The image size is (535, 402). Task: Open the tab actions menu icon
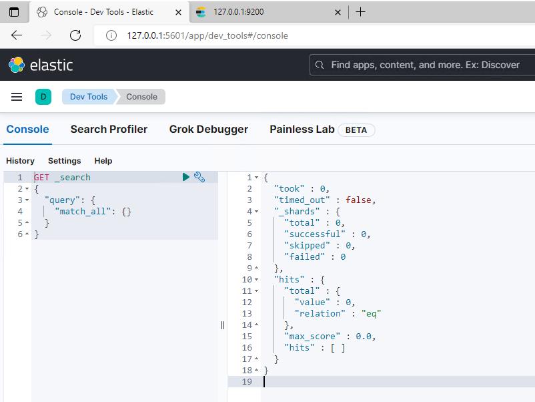point(14,12)
